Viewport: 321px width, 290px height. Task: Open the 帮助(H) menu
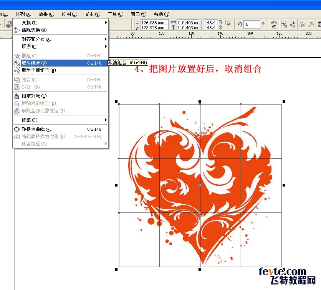162,14
